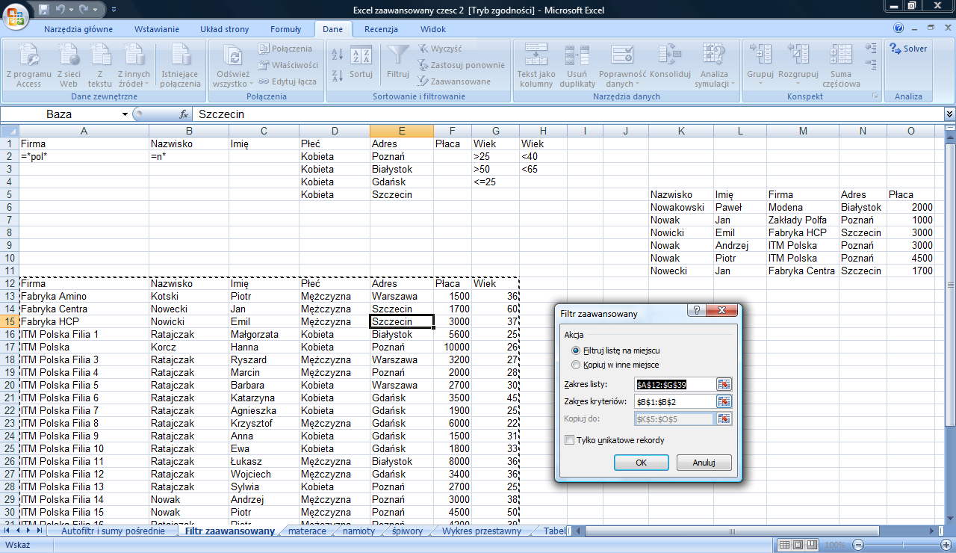
Task: Enable Tylko unikatowe rekordy checkbox
Action: pos(570,440)
